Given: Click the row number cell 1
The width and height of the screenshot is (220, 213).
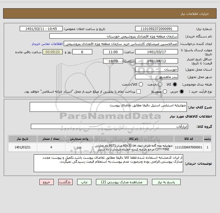Looking at the screenshot, I should point(207,147).
